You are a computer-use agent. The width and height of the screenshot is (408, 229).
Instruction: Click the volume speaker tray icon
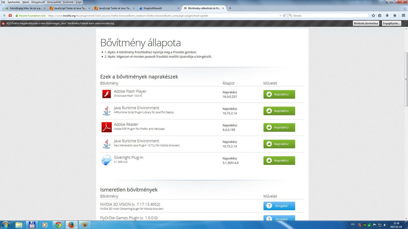pyautogui.click(x=385, y=225)
